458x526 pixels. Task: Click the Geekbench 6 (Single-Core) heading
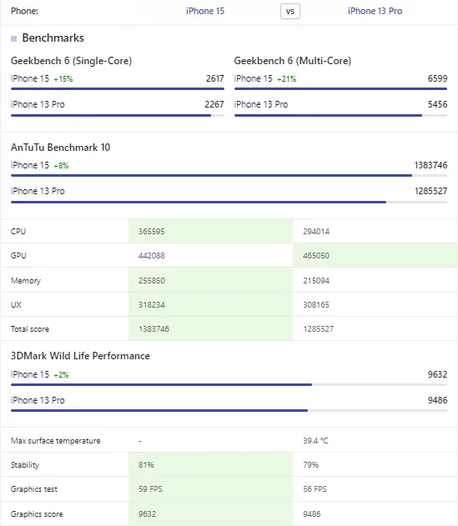71,61
